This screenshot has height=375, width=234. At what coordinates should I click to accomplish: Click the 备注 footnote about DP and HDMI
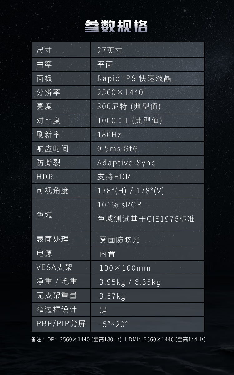pos(118,339)
